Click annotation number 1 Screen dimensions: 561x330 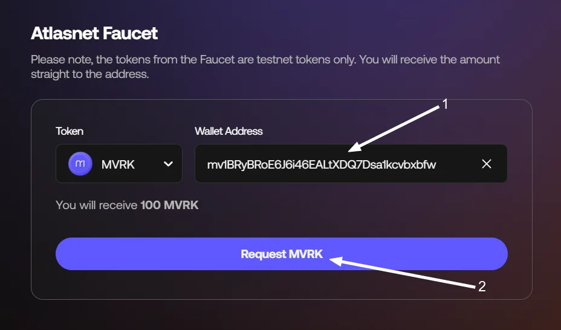(445, 105)
